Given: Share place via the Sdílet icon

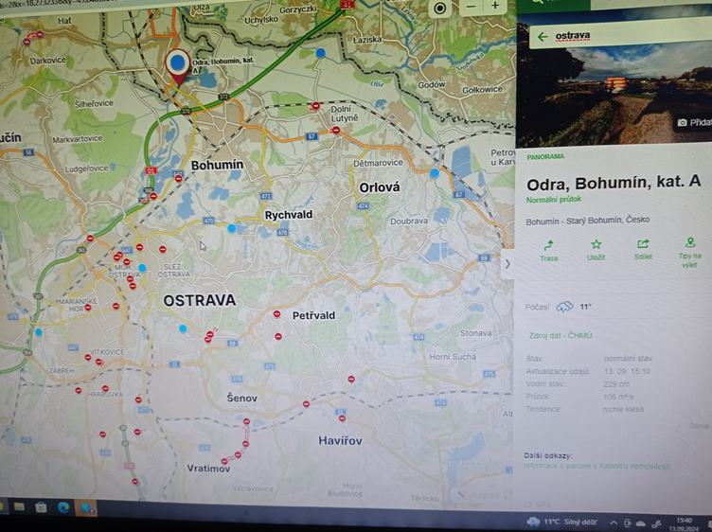Looking at the screenshot, I should tap(643, 249).
